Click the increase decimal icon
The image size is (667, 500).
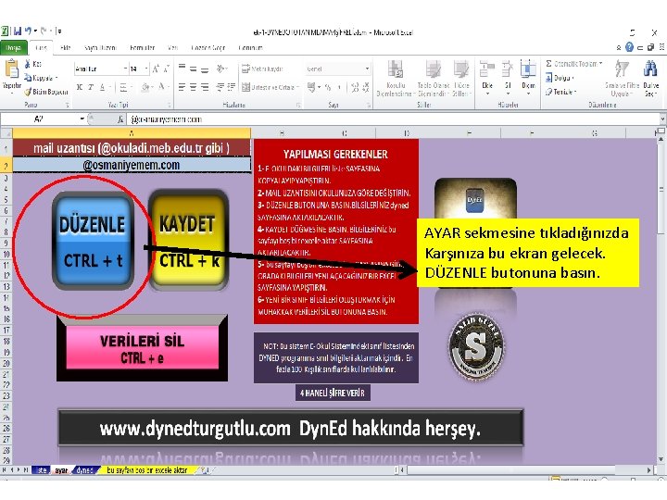click(355, 87)
